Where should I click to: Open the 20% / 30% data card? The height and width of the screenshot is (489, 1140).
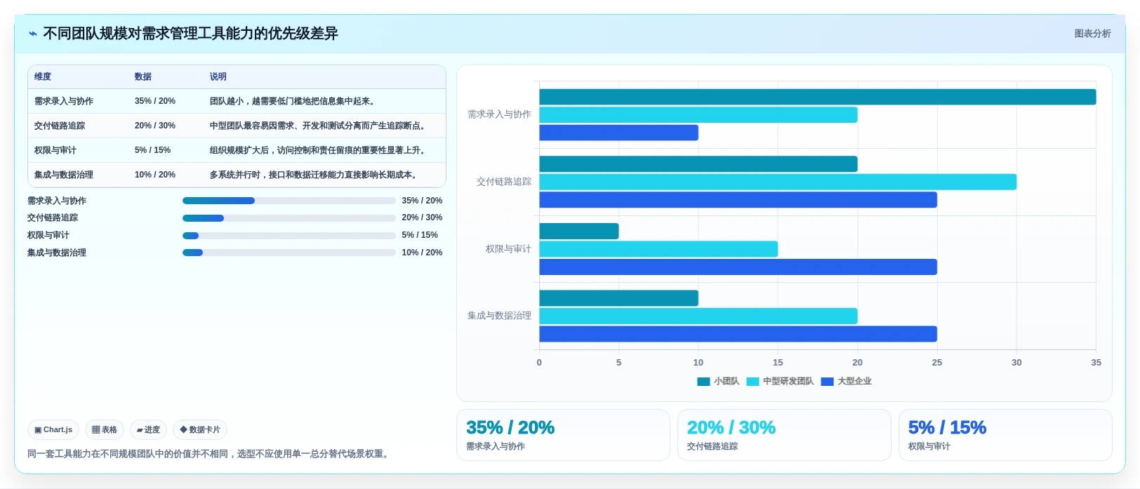(784, 435)
